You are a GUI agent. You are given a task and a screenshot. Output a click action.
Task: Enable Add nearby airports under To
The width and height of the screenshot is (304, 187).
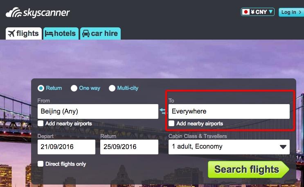pyautogui.click(x=171, y=123)
